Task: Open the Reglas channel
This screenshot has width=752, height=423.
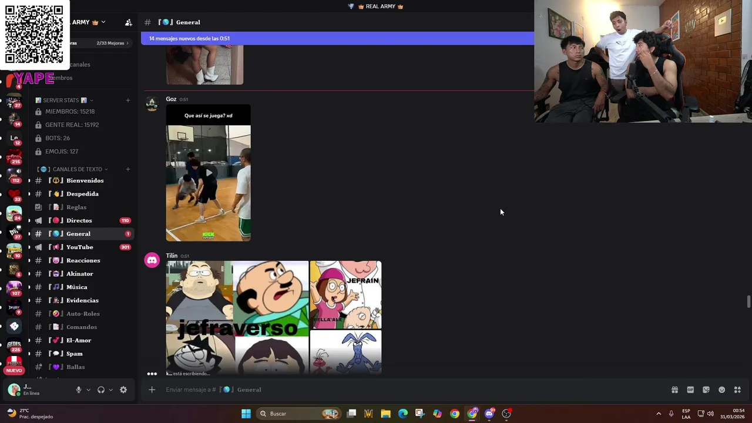Action: pos(82,207)
